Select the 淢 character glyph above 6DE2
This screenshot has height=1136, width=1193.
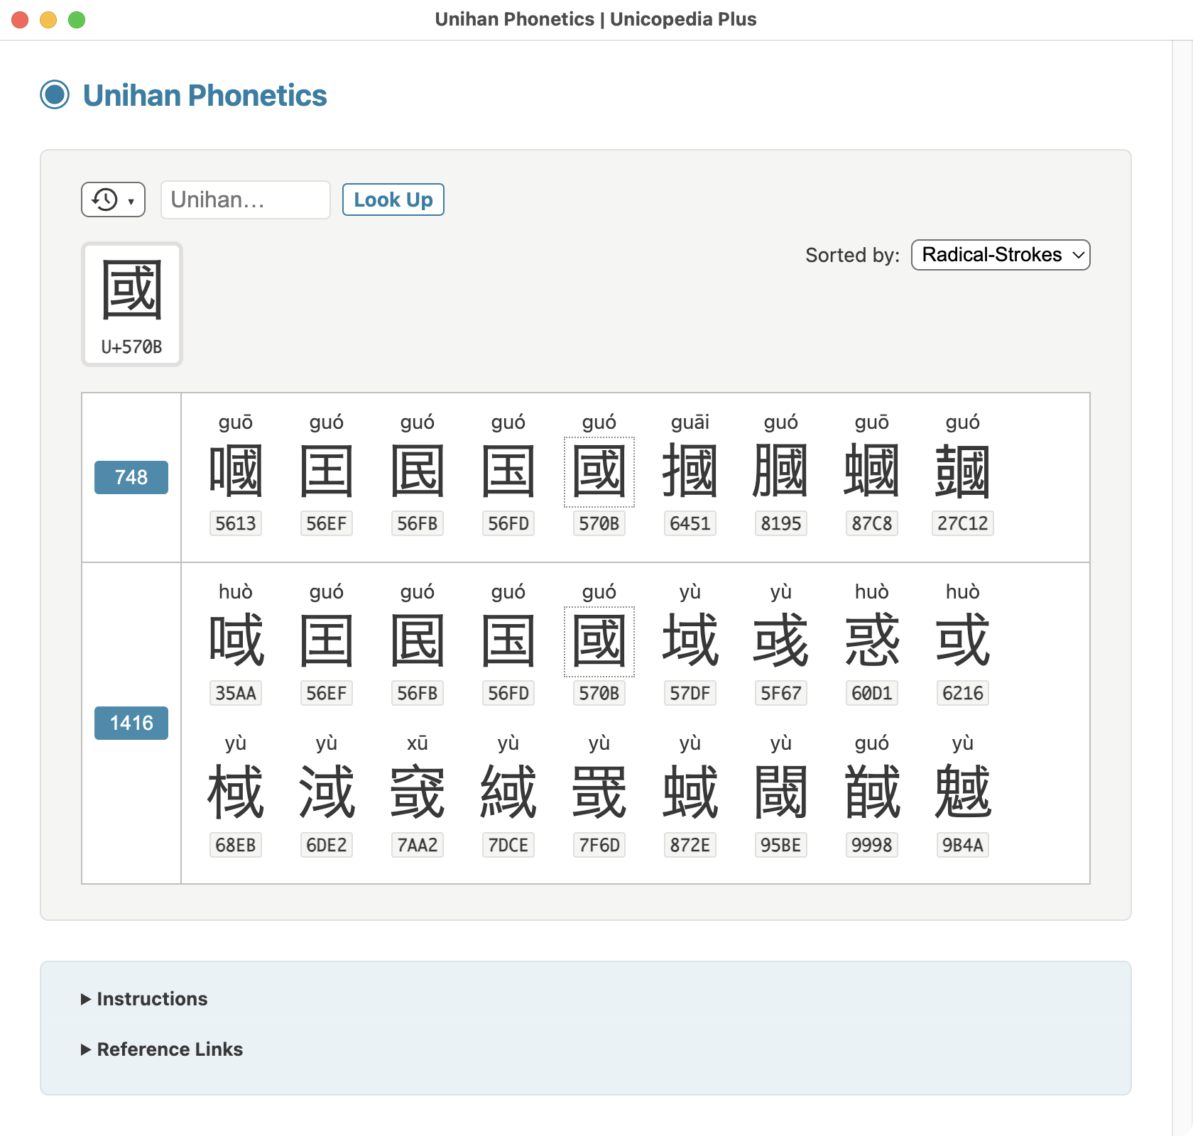coord(327,792)
